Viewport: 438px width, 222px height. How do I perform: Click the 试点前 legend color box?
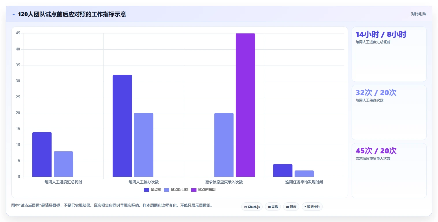pos(146,190)
